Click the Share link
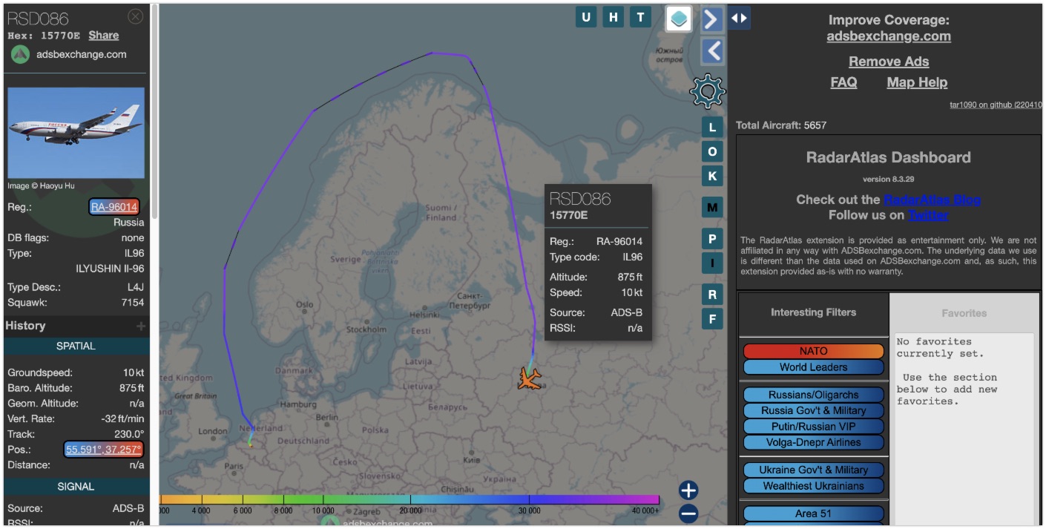Screen dimensions: 1046x529 point(104,35)
